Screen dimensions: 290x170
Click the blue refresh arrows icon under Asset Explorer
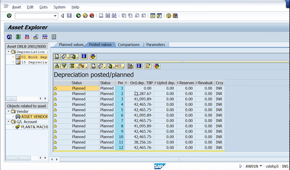pyautogui.click(x=9, y=37)
